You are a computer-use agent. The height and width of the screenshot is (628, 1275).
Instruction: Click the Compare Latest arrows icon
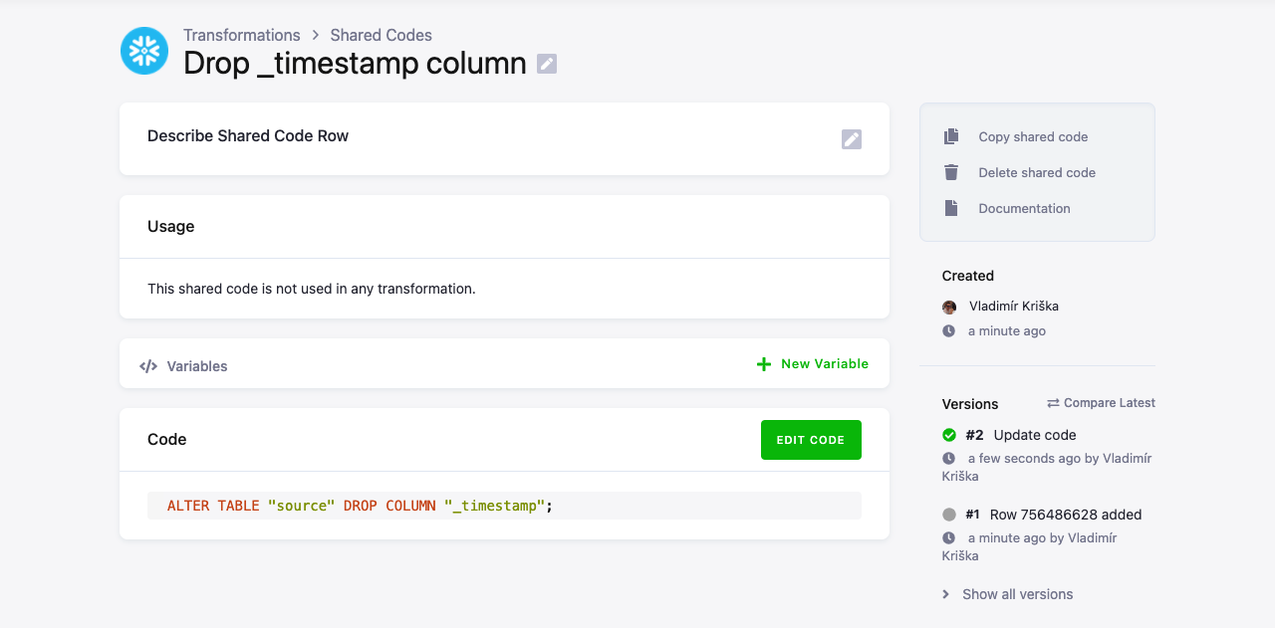pos(1053,403)
